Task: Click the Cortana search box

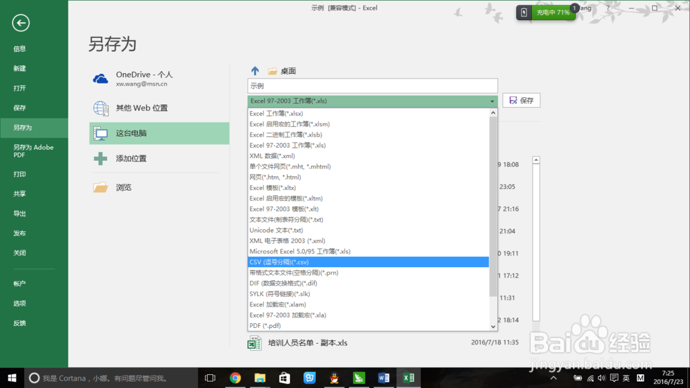Action: 110,378
